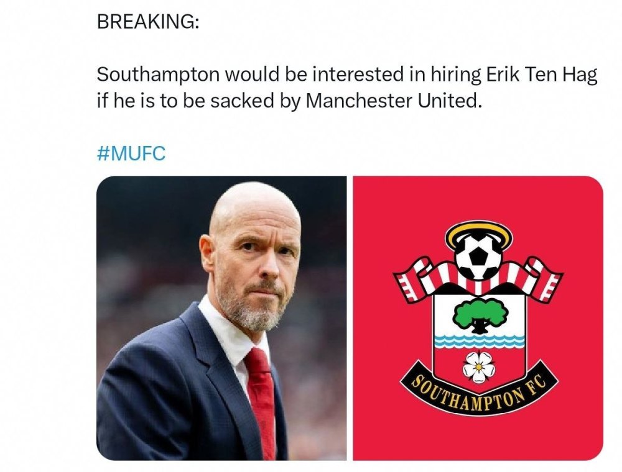Open the #MUFC hashtag link
Screen dimensions: 622x472
(131, 153)
